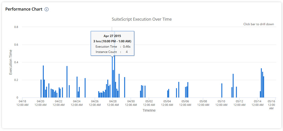Click the 'Click bar to drill down' hint
This screenshot has width=283, height=131.
[x=259, y=24]
